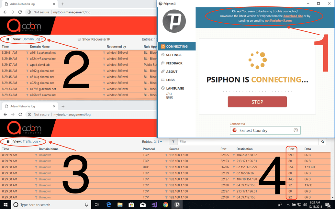
Task: Select the destination port 999 cell
Action: (291, 155)
